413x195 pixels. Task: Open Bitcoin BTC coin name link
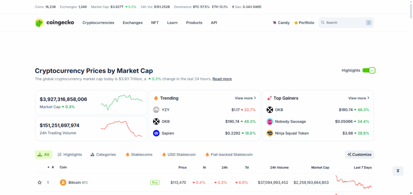pos(78,183)
